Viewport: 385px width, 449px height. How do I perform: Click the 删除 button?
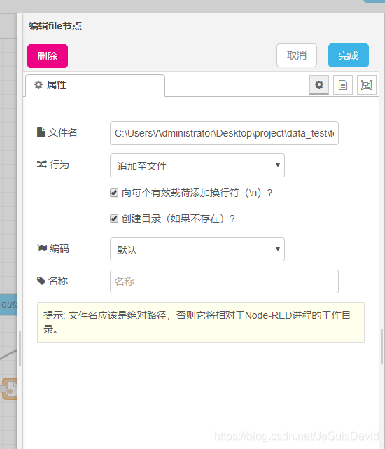pos(48,56)
